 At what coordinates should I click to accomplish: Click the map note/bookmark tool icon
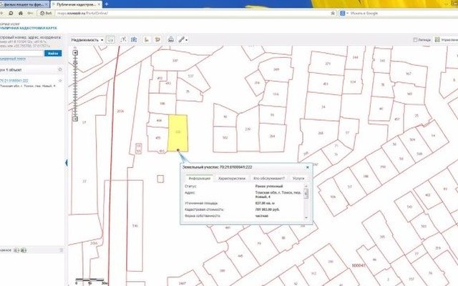[157, 39]
